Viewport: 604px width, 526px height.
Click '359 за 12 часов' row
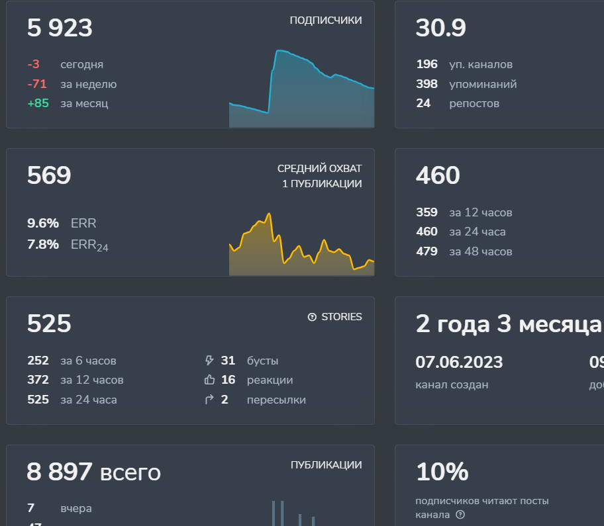point(464,212)
